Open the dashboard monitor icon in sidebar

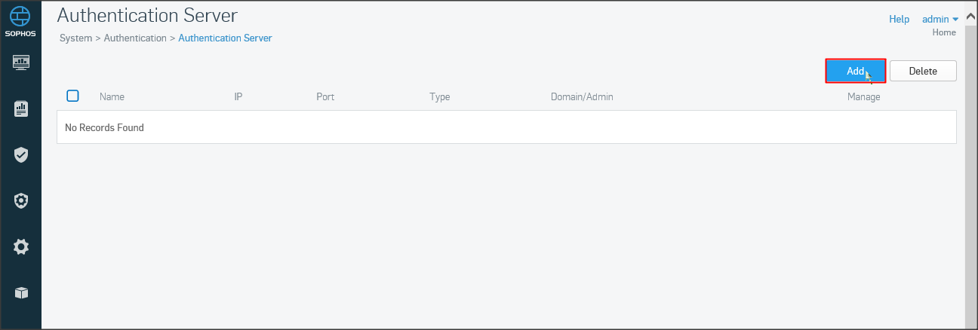pos(21,62)
